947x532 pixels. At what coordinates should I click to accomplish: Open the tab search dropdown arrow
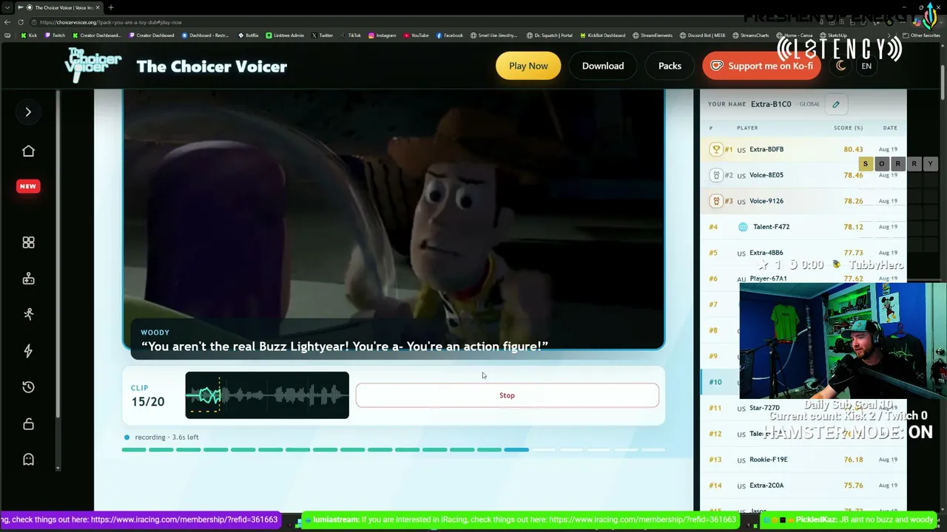coord(8,7)
